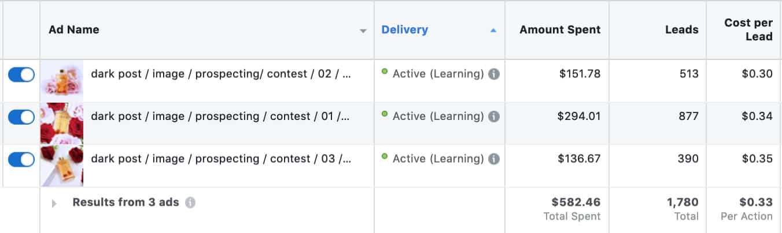Click the contest / 03 ad thumbnail image
This screenshot has height=233, width=782.
[x=62, y=166]
